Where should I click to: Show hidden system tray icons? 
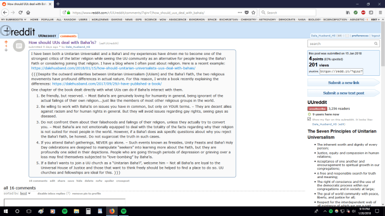coord(325,212)
